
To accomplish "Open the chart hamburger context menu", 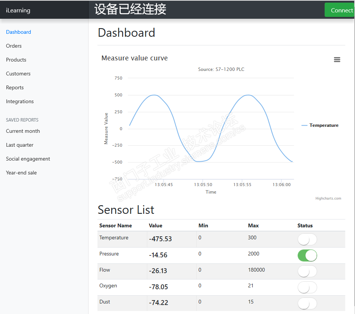I will point(337,60).
